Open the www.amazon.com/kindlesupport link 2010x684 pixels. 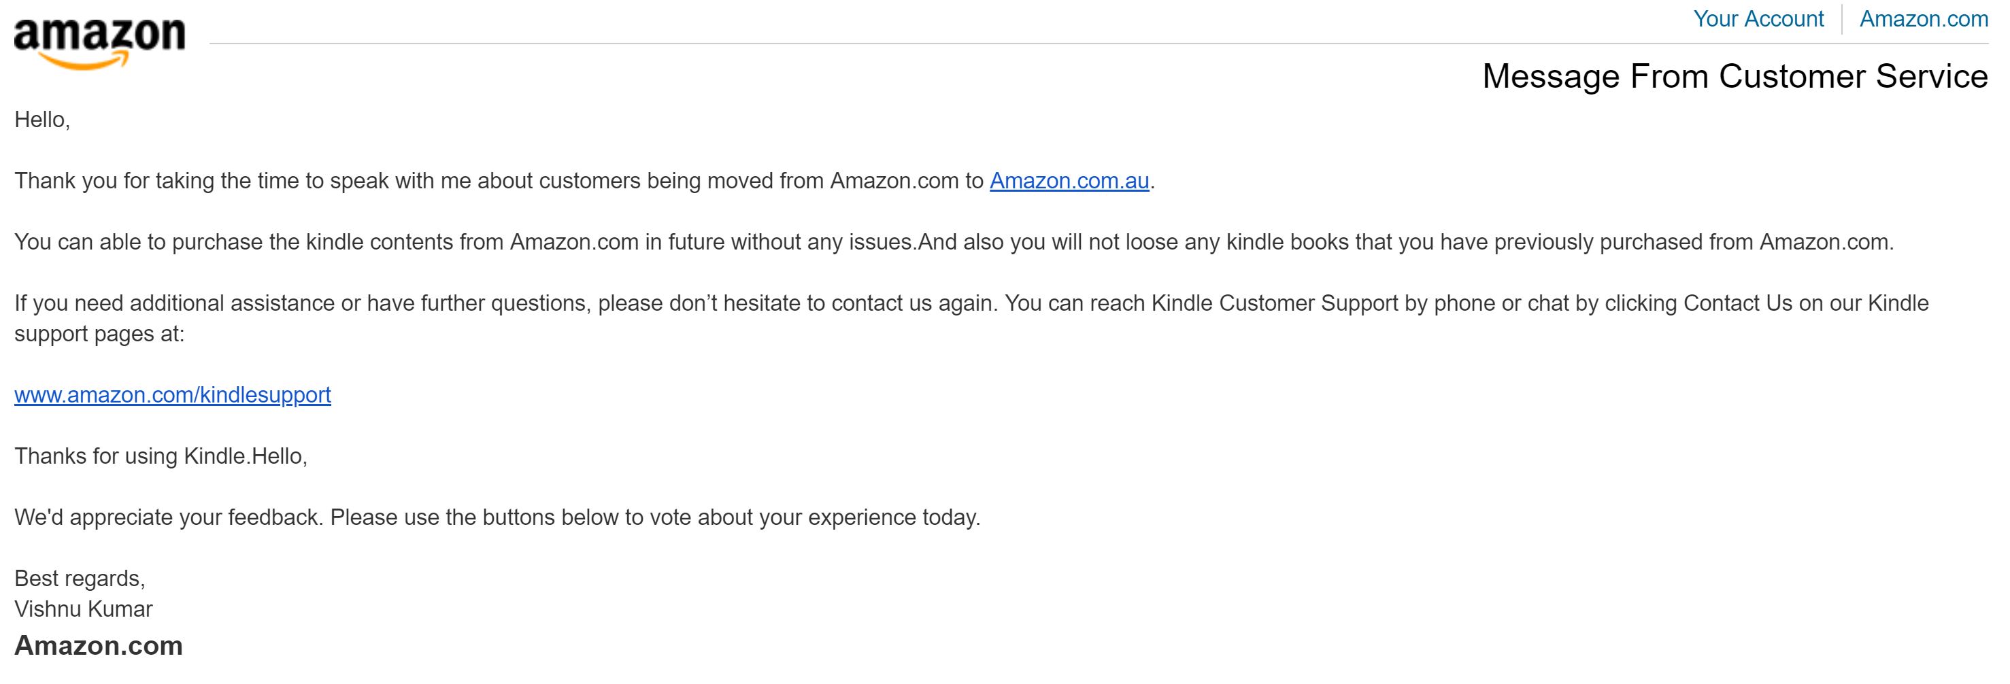click(x=173, y=394)
